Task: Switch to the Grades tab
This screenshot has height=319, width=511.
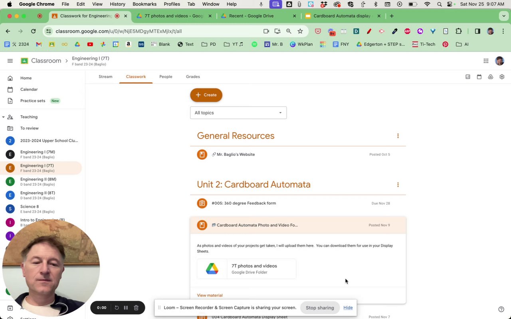Action: [x=193, y=77]
